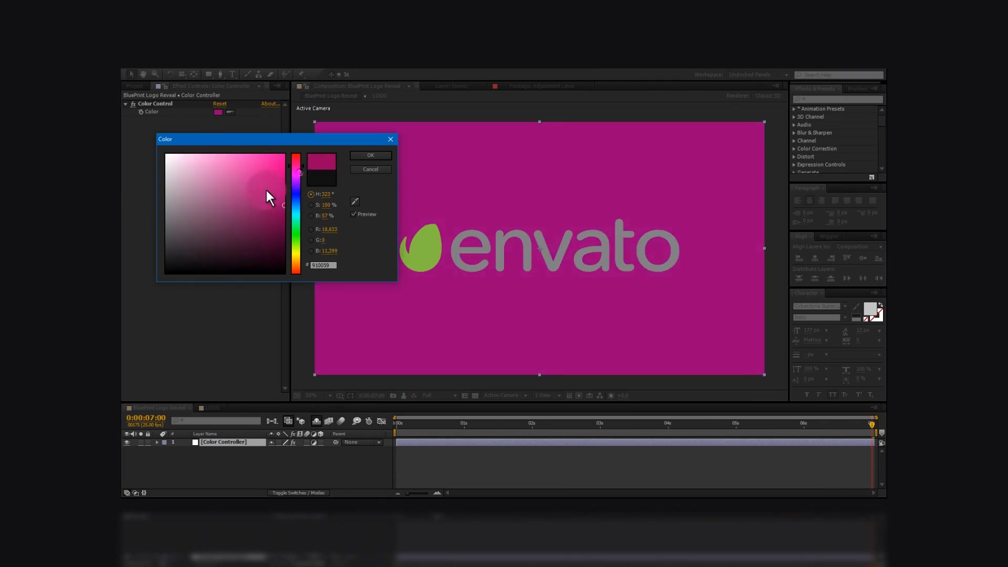The height and width of the screenshot is (567, 1008).
Task: Center align text in Paragraph panel
Action: 809,201
